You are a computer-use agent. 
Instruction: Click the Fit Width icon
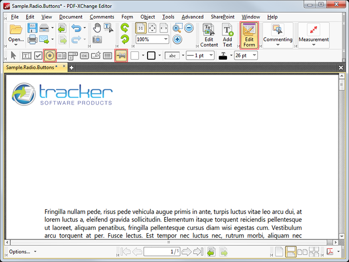[164, 28]
